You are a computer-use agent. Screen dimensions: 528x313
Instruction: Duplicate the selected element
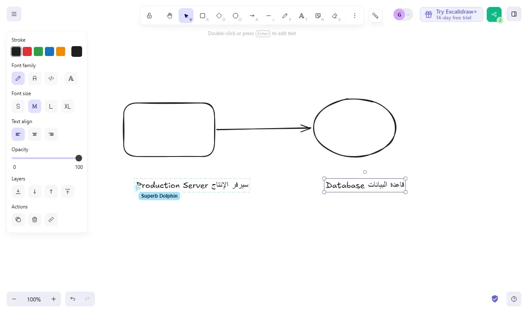pos(18,220)
